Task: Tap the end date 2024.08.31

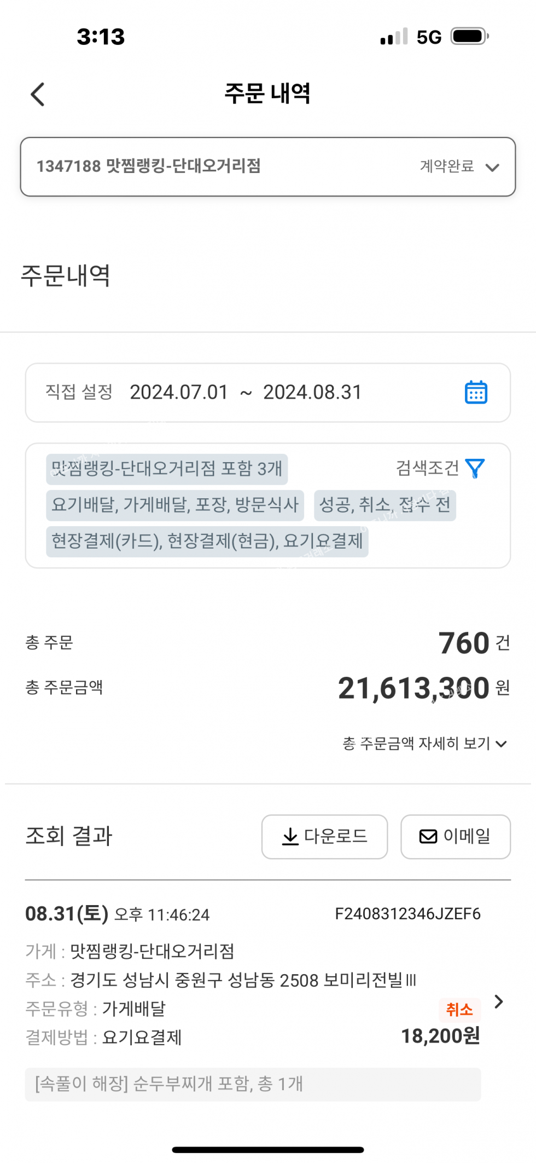Action: coord(312,393)
